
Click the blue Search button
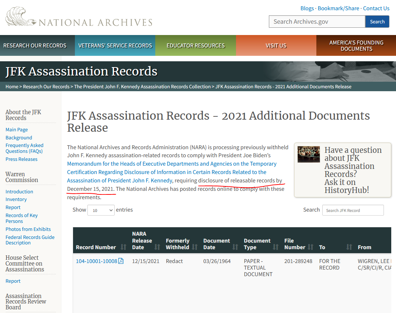coord(377,22)
